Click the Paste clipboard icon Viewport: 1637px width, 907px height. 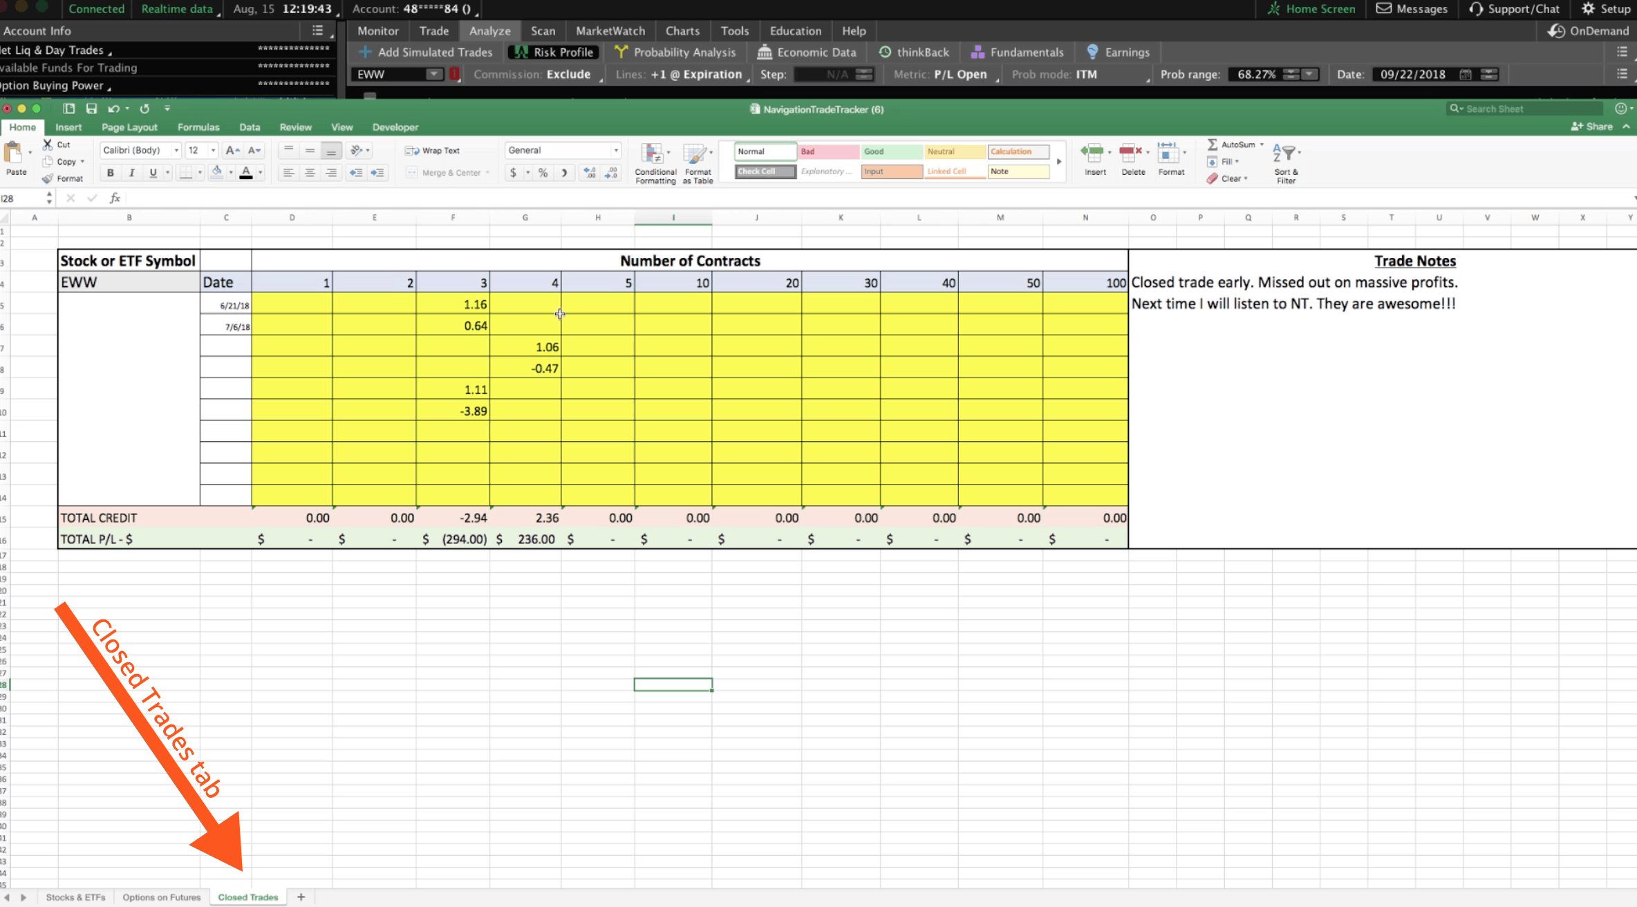click(12, 152)
